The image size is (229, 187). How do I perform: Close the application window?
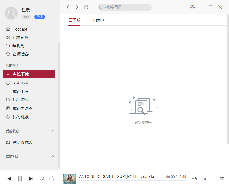[x=220, y=7]
